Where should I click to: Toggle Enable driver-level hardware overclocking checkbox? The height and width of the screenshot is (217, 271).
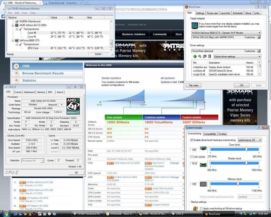(x=192, y=140)
